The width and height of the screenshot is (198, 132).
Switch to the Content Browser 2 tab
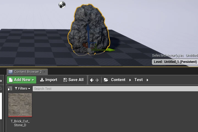point(28,72)
